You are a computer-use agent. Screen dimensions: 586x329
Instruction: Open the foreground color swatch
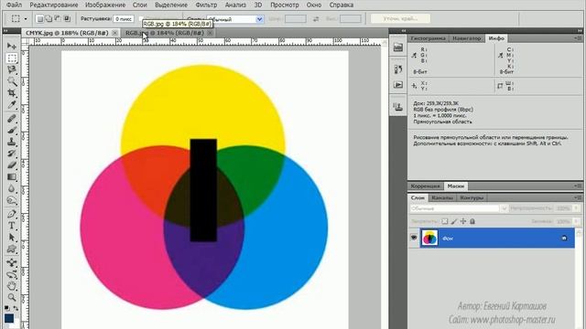coord(8,318)
